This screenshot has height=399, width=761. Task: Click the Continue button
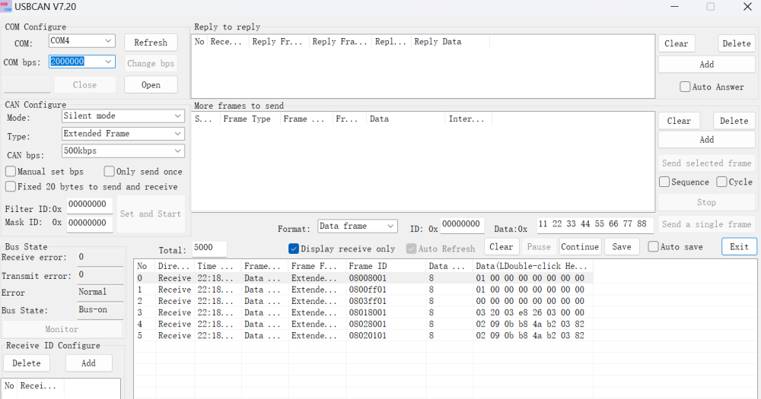[580, 247]
